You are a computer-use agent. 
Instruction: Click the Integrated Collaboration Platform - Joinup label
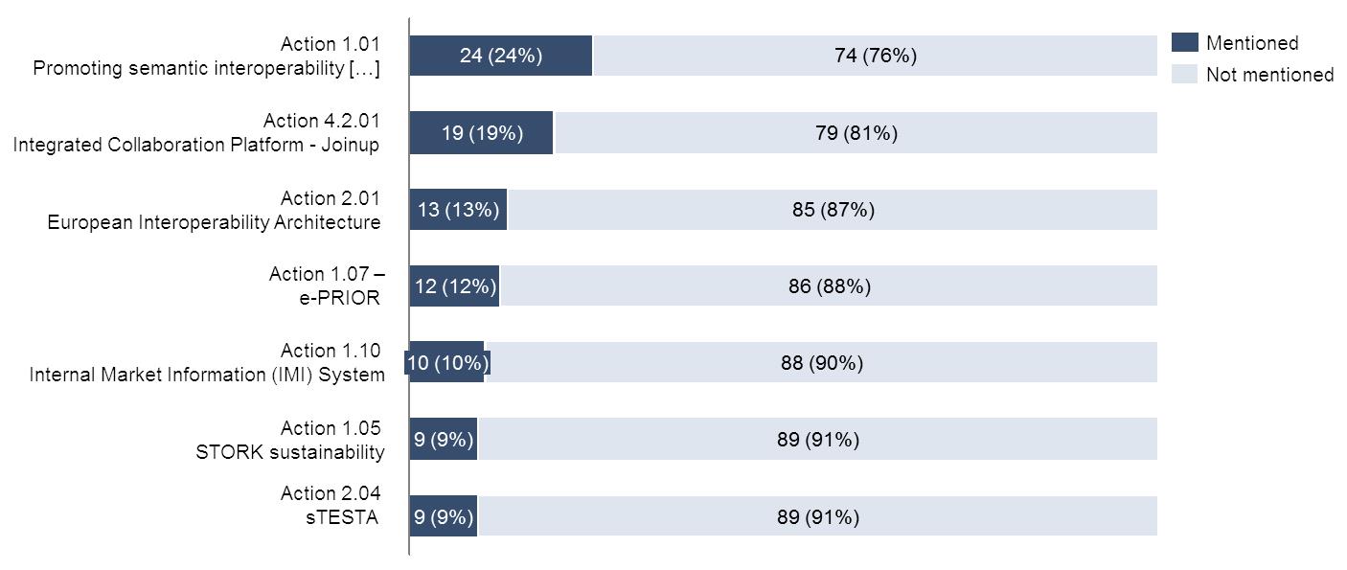coord(196,133)
